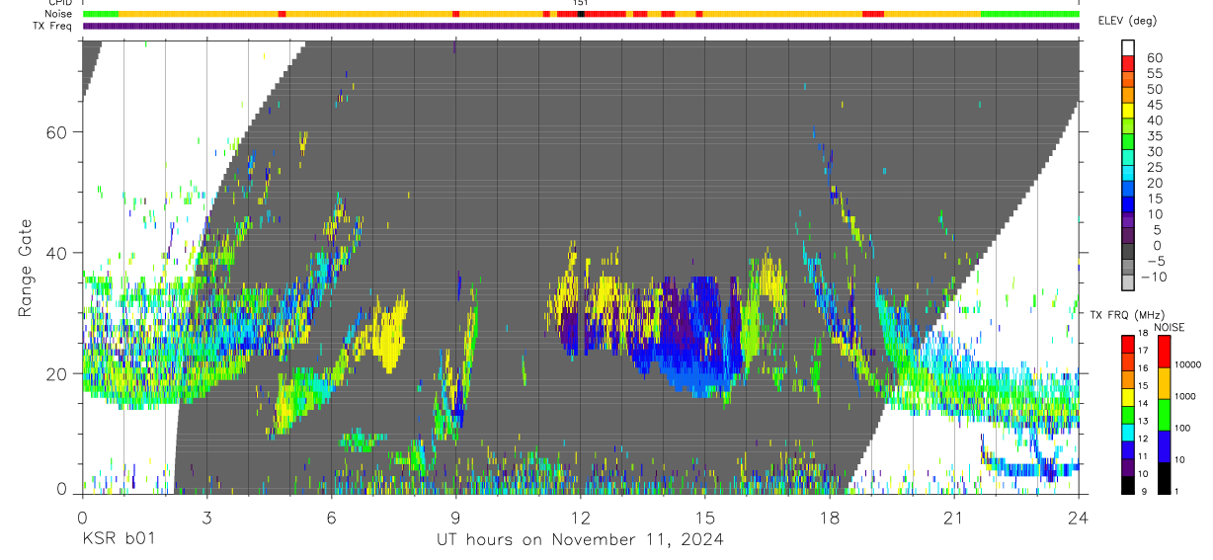The height and width of the screenshot is (560, 1213).
Task: Click the 'Noise' row label at top left
Action: [x=60, y=14]
